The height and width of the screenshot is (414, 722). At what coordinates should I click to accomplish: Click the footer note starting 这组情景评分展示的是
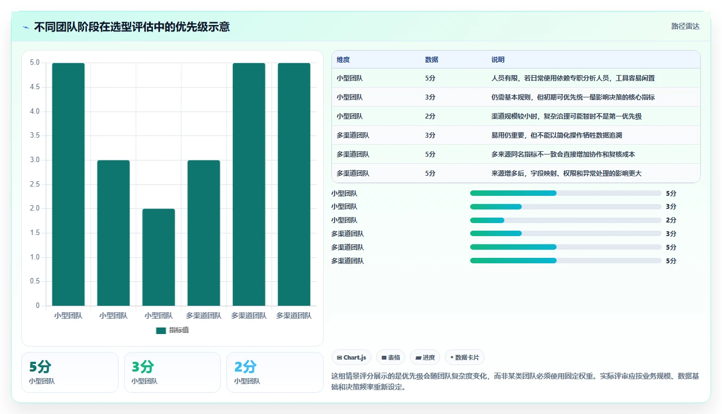[x=515, y=382]
